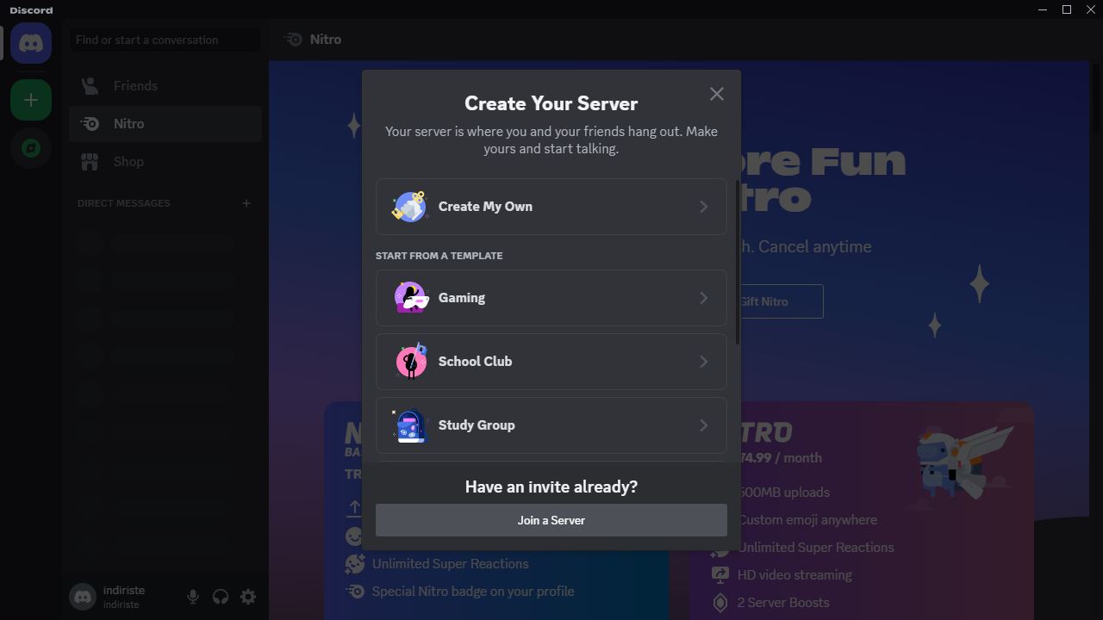Image resolution: width=1103 pixels, height=620 pixels.
Task: Click the Create Your Server title
Action: 551,103
